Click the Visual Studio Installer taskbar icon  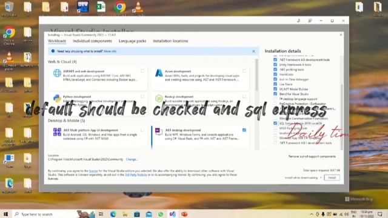pyautogui.click(x=172, y=214)
